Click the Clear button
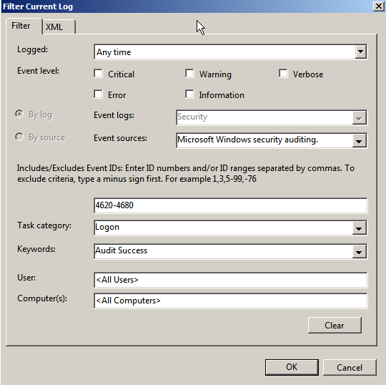This screenshot has height=385, width=386. 335,326
